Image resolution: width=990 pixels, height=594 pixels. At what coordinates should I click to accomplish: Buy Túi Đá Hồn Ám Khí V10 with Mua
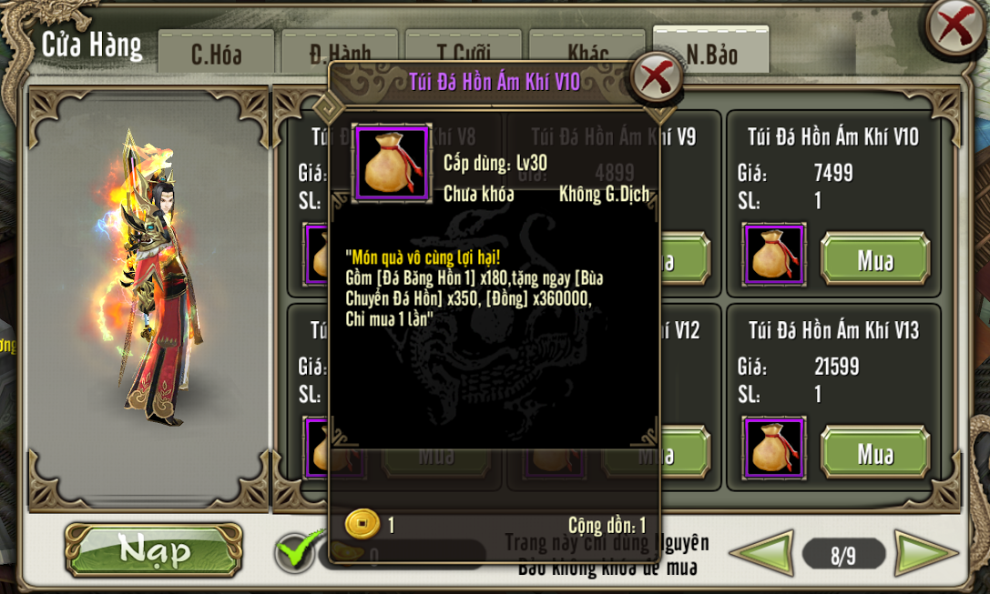point(875,258)
